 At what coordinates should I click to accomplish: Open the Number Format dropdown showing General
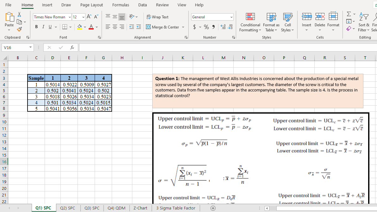tap(212, 17)
